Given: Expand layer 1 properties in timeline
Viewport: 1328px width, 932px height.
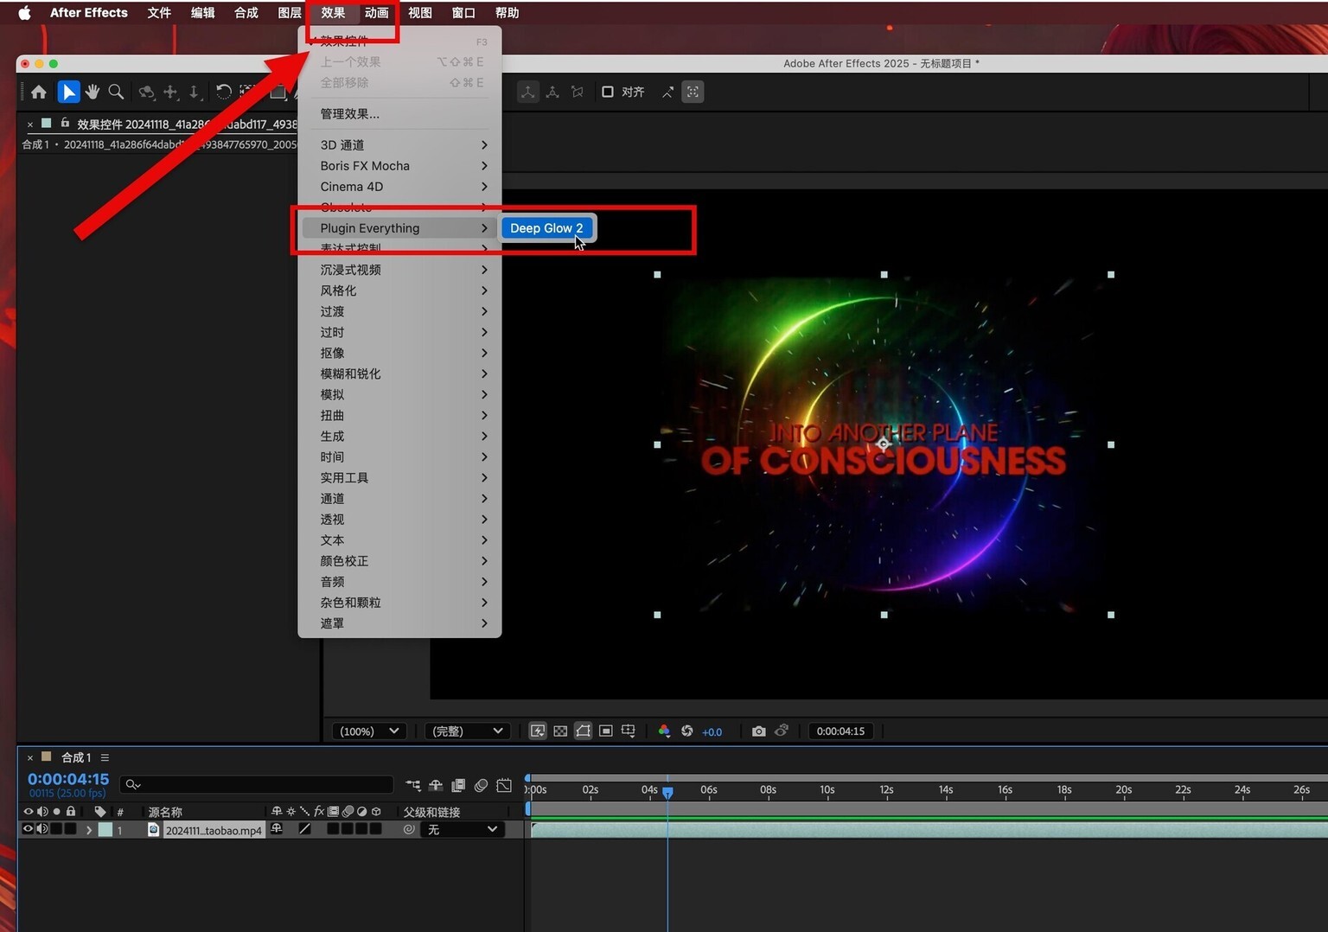Looking at the screenshot, I should click(88, 830).
